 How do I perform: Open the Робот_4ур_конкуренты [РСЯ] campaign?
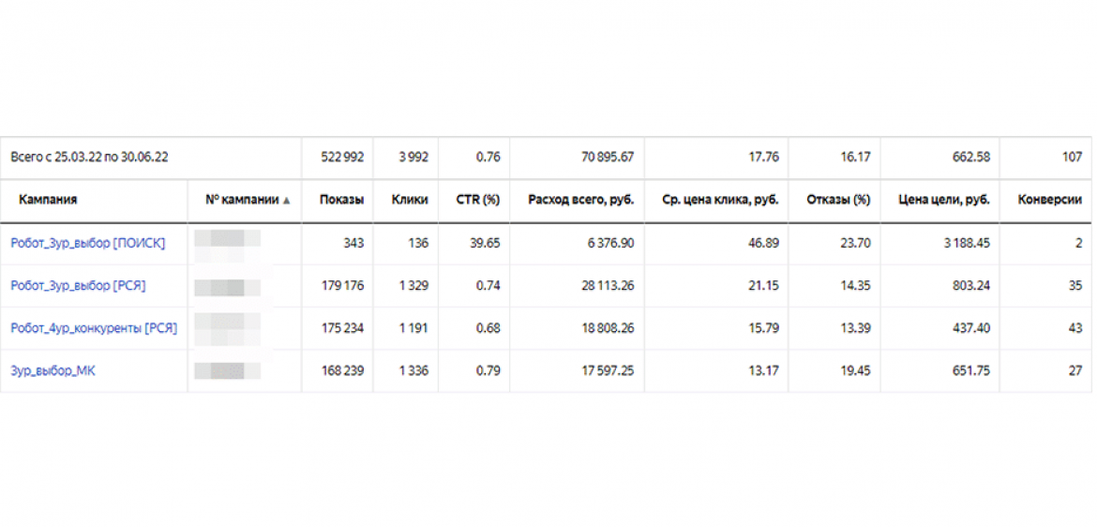tap(94, 328)
